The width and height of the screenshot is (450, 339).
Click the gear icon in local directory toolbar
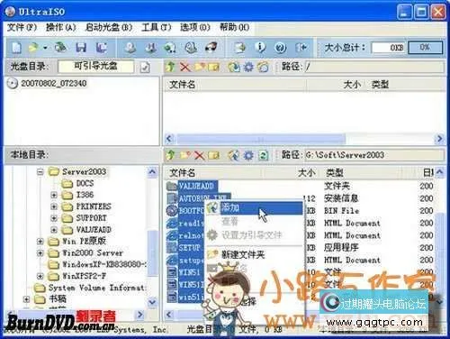pyautogui.click(x=248, y=155)
